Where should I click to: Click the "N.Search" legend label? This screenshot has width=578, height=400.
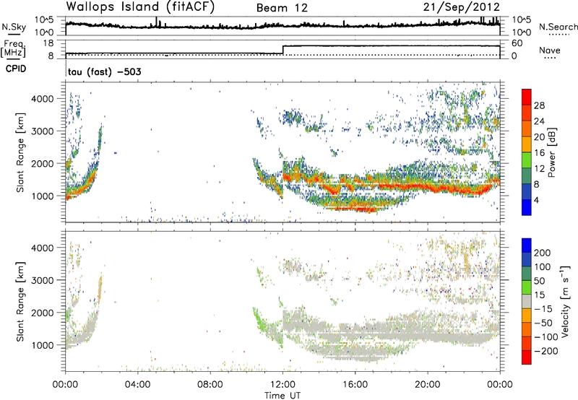[558, 27]
